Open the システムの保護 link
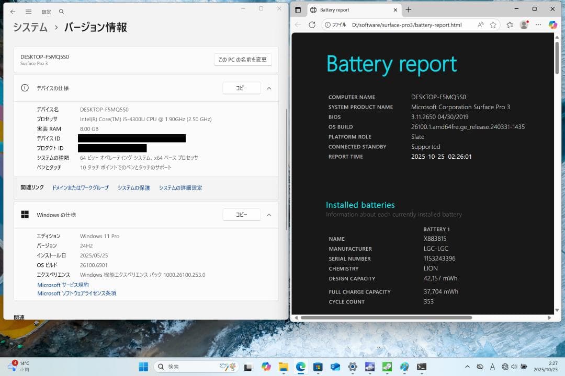 click(x=133, y=187)
